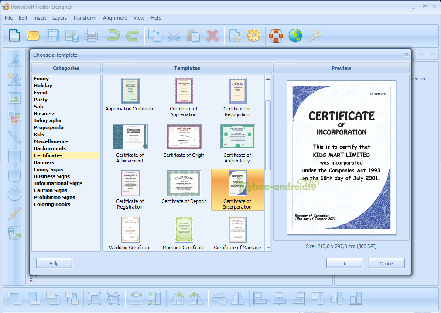Viewport: 441px width, 313px height.
Task: Save project using the floppy disk icon
Action: point(53,36)
